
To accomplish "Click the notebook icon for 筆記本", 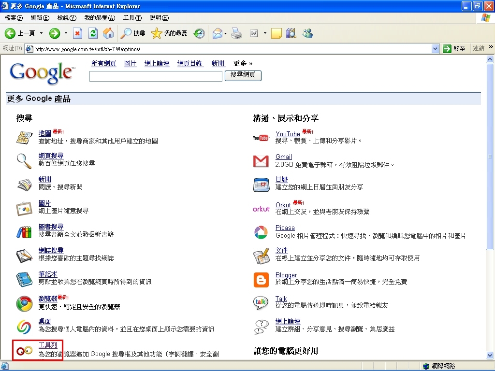I will [x=24, y=279].
